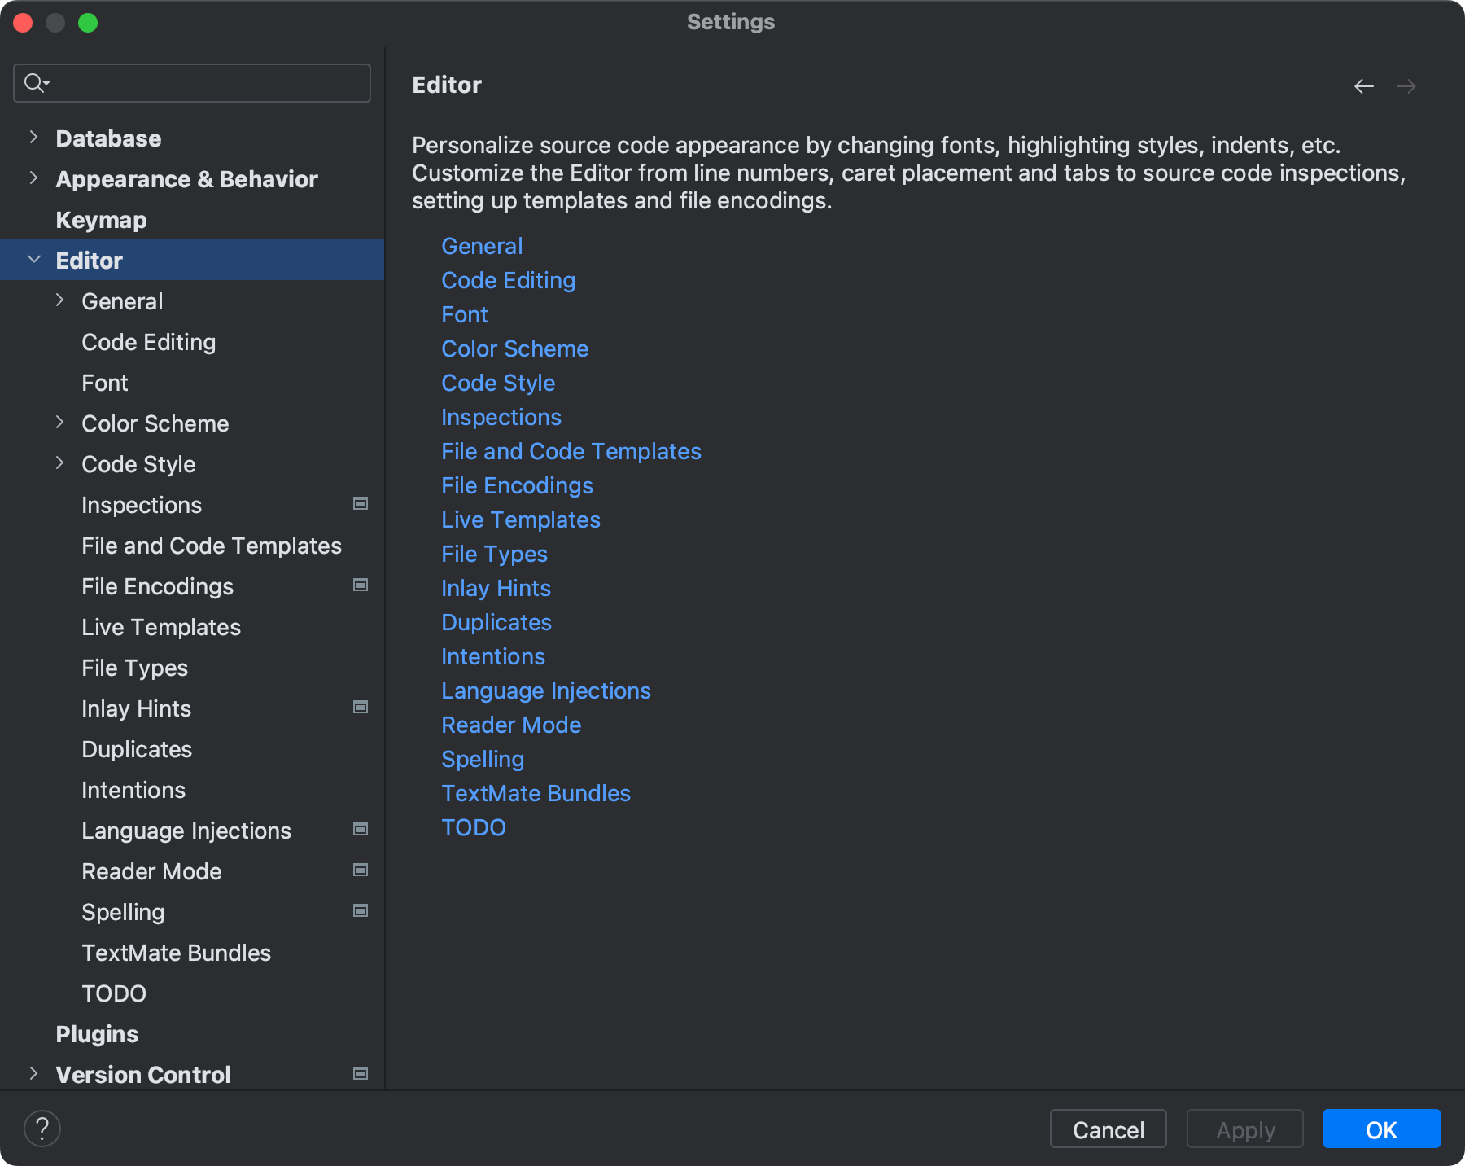Image resolution: width=1465 pixels, height=1166 pixels.
Task: Click the project-scope icon next to Language Injections
Action: tap(360, 830)
